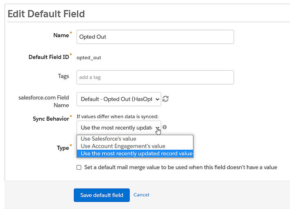Select "Use Account Engagement's value" option

(123, 146)
